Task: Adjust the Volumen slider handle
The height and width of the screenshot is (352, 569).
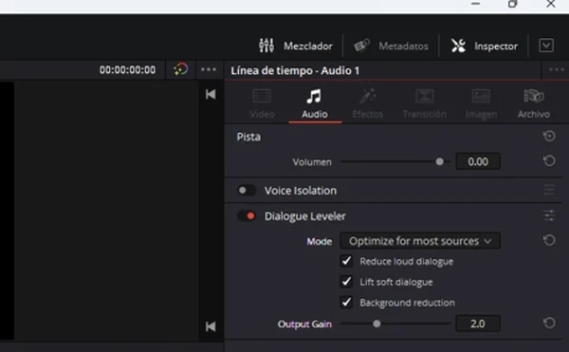Action: (x=439, y=161)
